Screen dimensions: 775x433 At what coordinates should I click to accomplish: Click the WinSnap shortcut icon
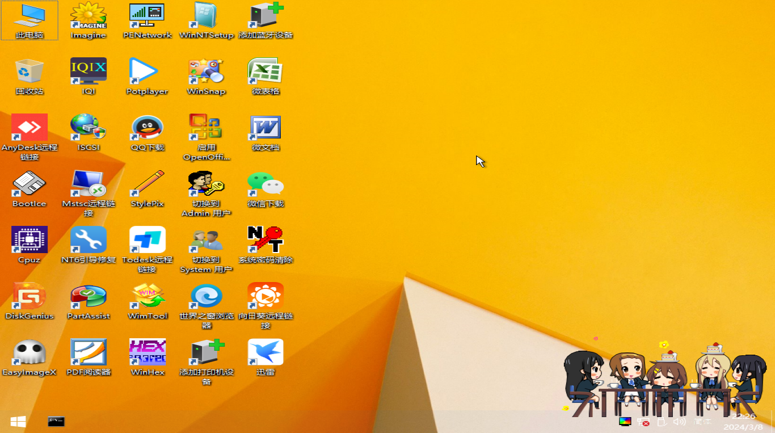coord(207,77)
